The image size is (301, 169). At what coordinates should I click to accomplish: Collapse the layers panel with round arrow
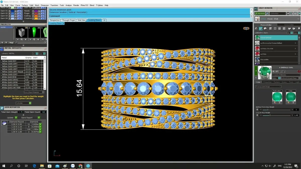(23, 21)
